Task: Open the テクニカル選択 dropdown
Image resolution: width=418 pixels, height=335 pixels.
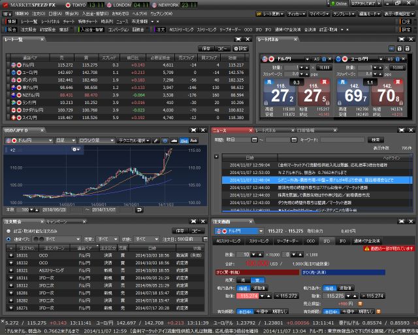Action: click(x=134, y=141)
